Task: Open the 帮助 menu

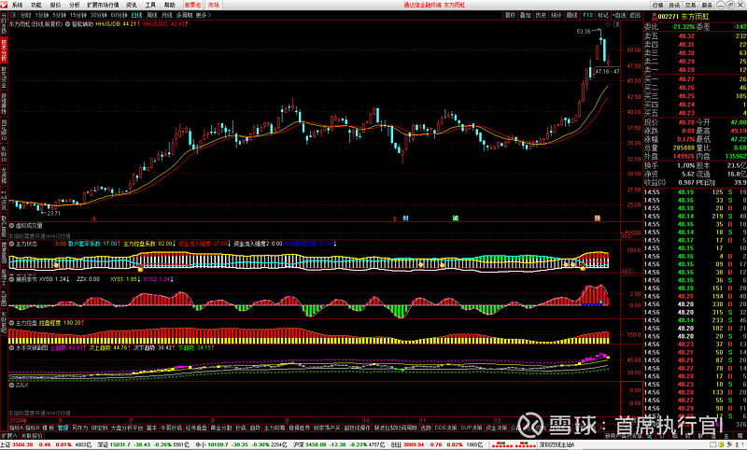Action: tap(169, 5)
